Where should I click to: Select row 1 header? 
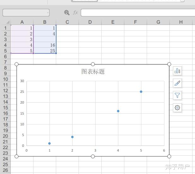tap(5, 28)
